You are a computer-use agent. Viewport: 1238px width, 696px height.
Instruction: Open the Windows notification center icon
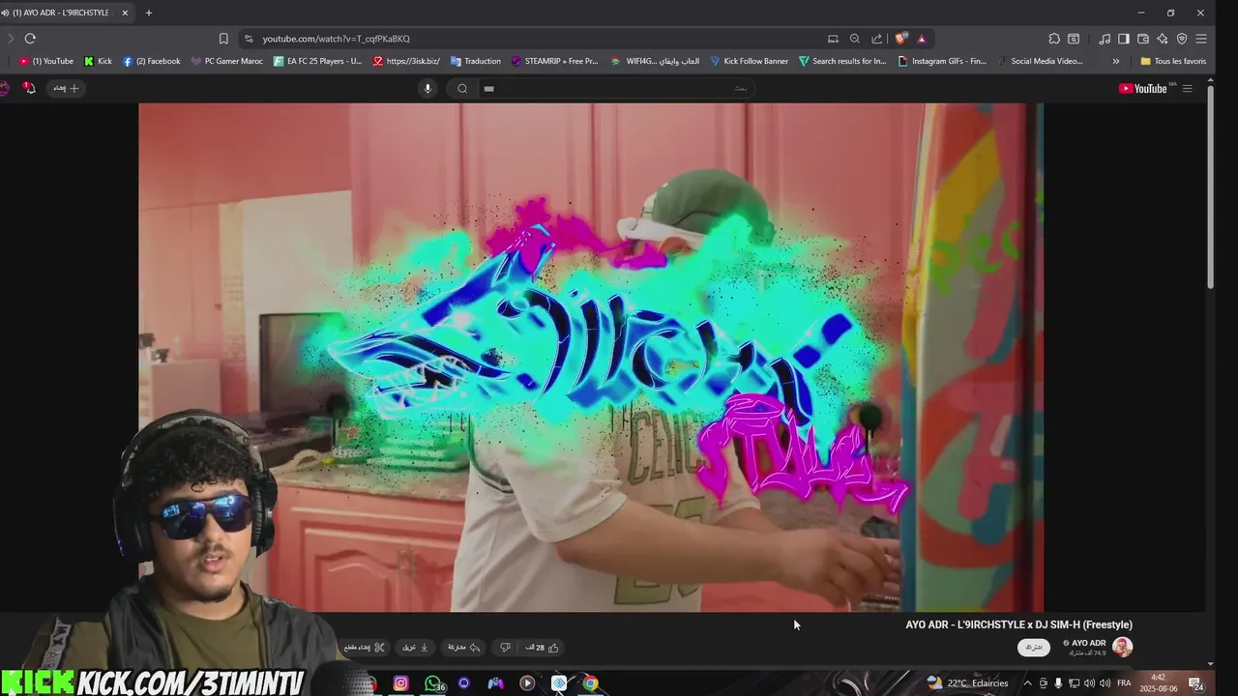coord(1196,683)
